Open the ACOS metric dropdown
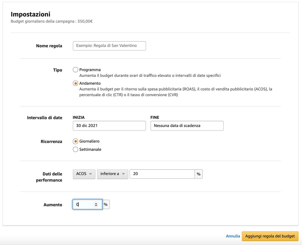Image resolution: width=302 pixels, height=245 pixels. pos(84,174)
